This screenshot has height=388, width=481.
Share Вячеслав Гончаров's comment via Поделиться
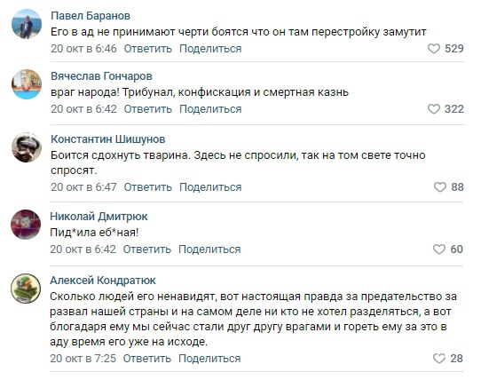coord(210,109)
